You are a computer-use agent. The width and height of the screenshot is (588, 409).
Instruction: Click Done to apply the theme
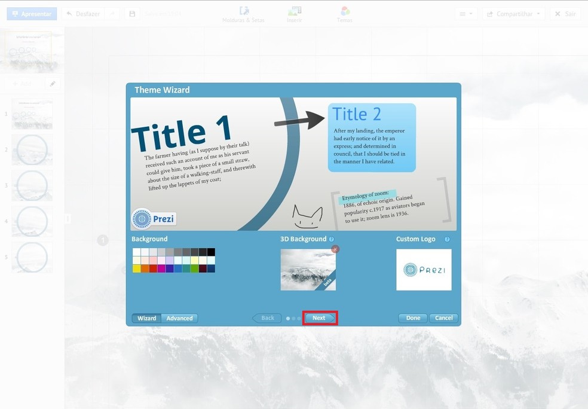coord(413,318)
